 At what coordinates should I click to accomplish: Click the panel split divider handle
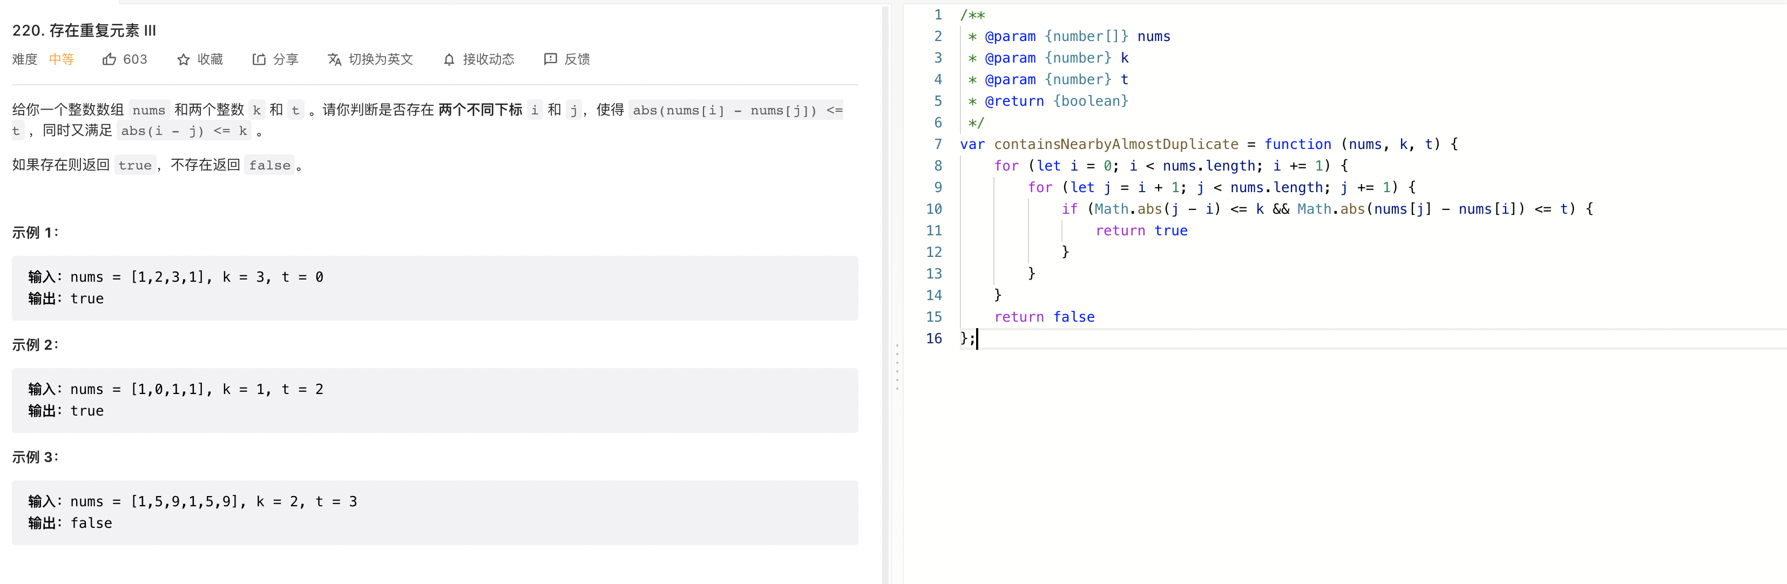897,366
